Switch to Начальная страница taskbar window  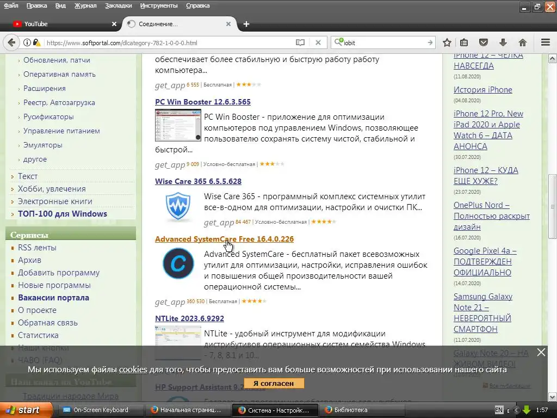point(187,410)
